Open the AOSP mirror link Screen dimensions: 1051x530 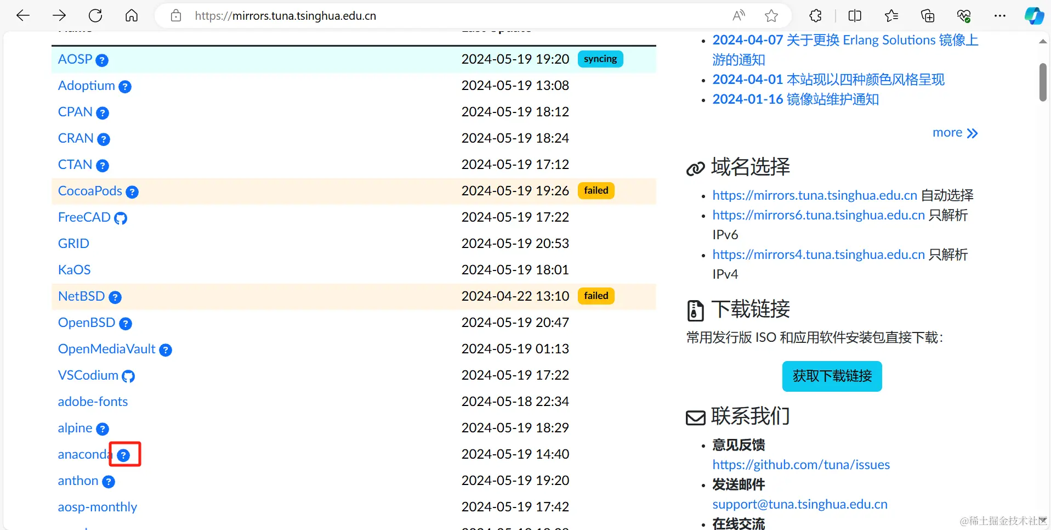[x=75, y=59]
